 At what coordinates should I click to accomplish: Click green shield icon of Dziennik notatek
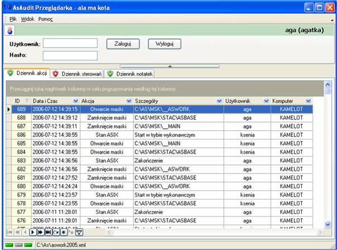(x=110, y=73)
